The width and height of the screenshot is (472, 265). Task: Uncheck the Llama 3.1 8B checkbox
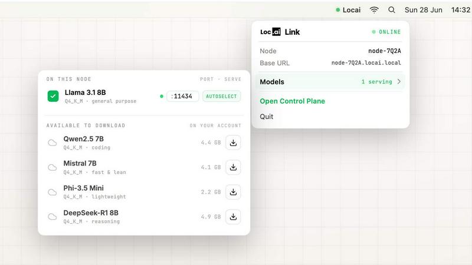click(x=53, y=96)
